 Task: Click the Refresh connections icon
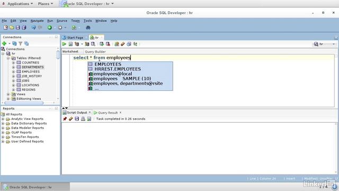[14, 44]
